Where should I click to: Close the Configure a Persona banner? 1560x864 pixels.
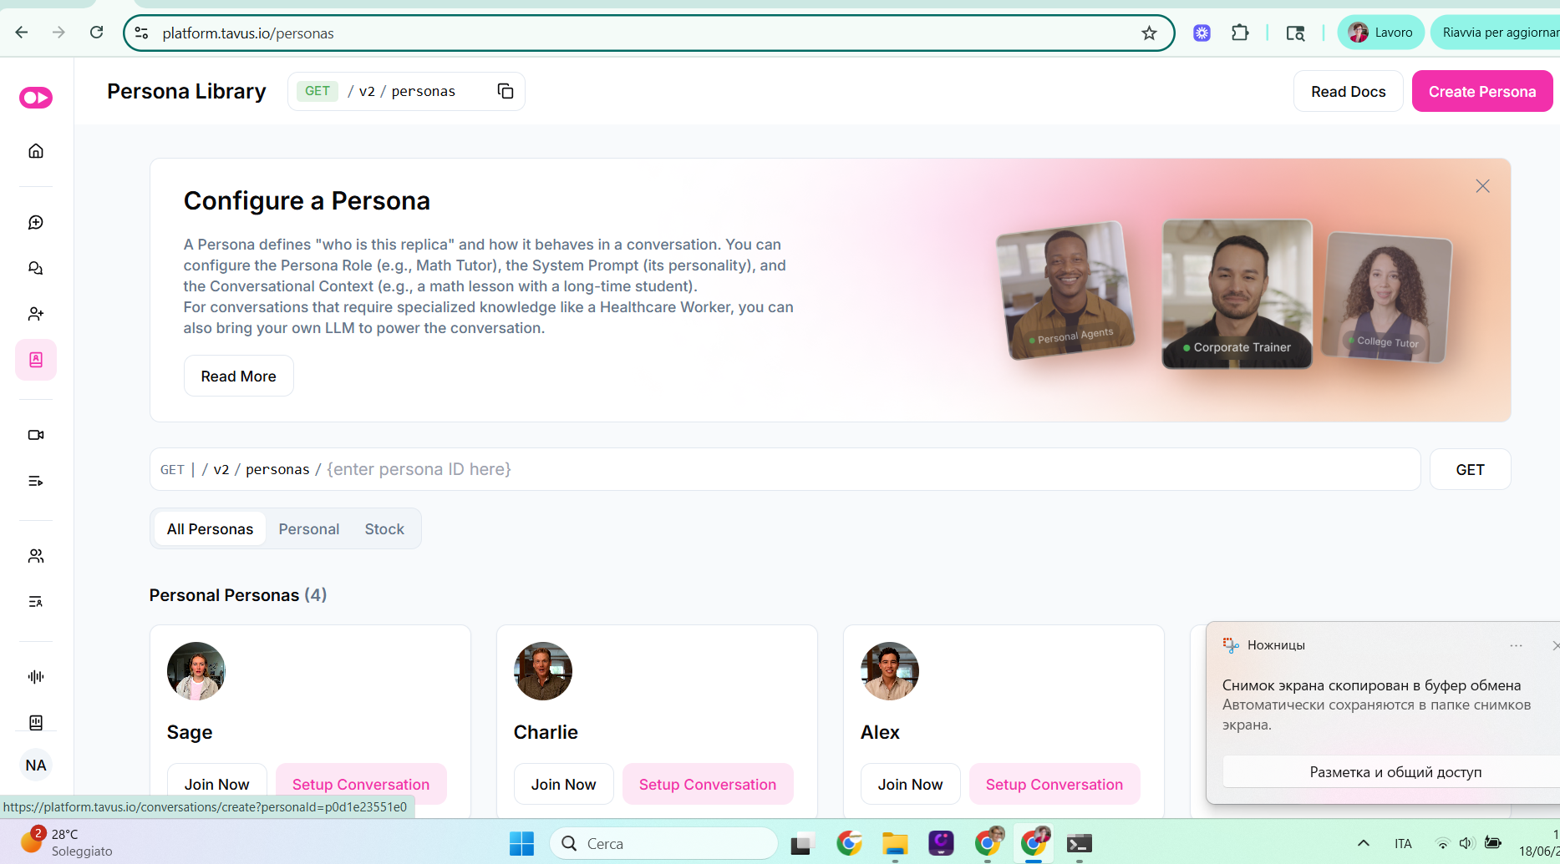click(x=1482, y=186)
